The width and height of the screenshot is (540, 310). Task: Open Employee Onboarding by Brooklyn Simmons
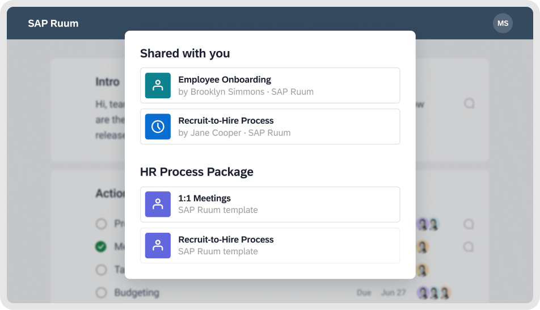270,86
